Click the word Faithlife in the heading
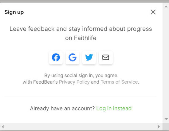Screen dimensions: 169x131 point(85,38)
